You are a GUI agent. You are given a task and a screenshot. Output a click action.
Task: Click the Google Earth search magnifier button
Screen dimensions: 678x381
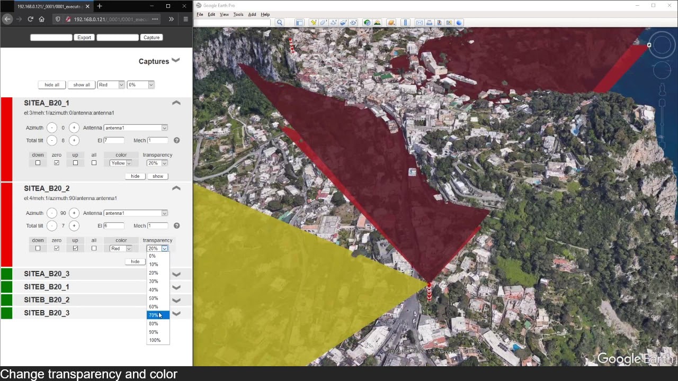pos(280,22)
